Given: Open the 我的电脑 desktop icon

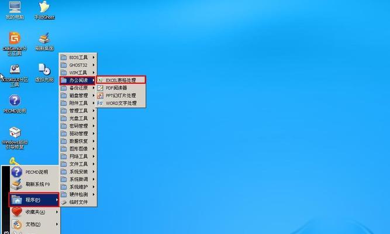Looking at the screenshot, I should coord(15,10).
